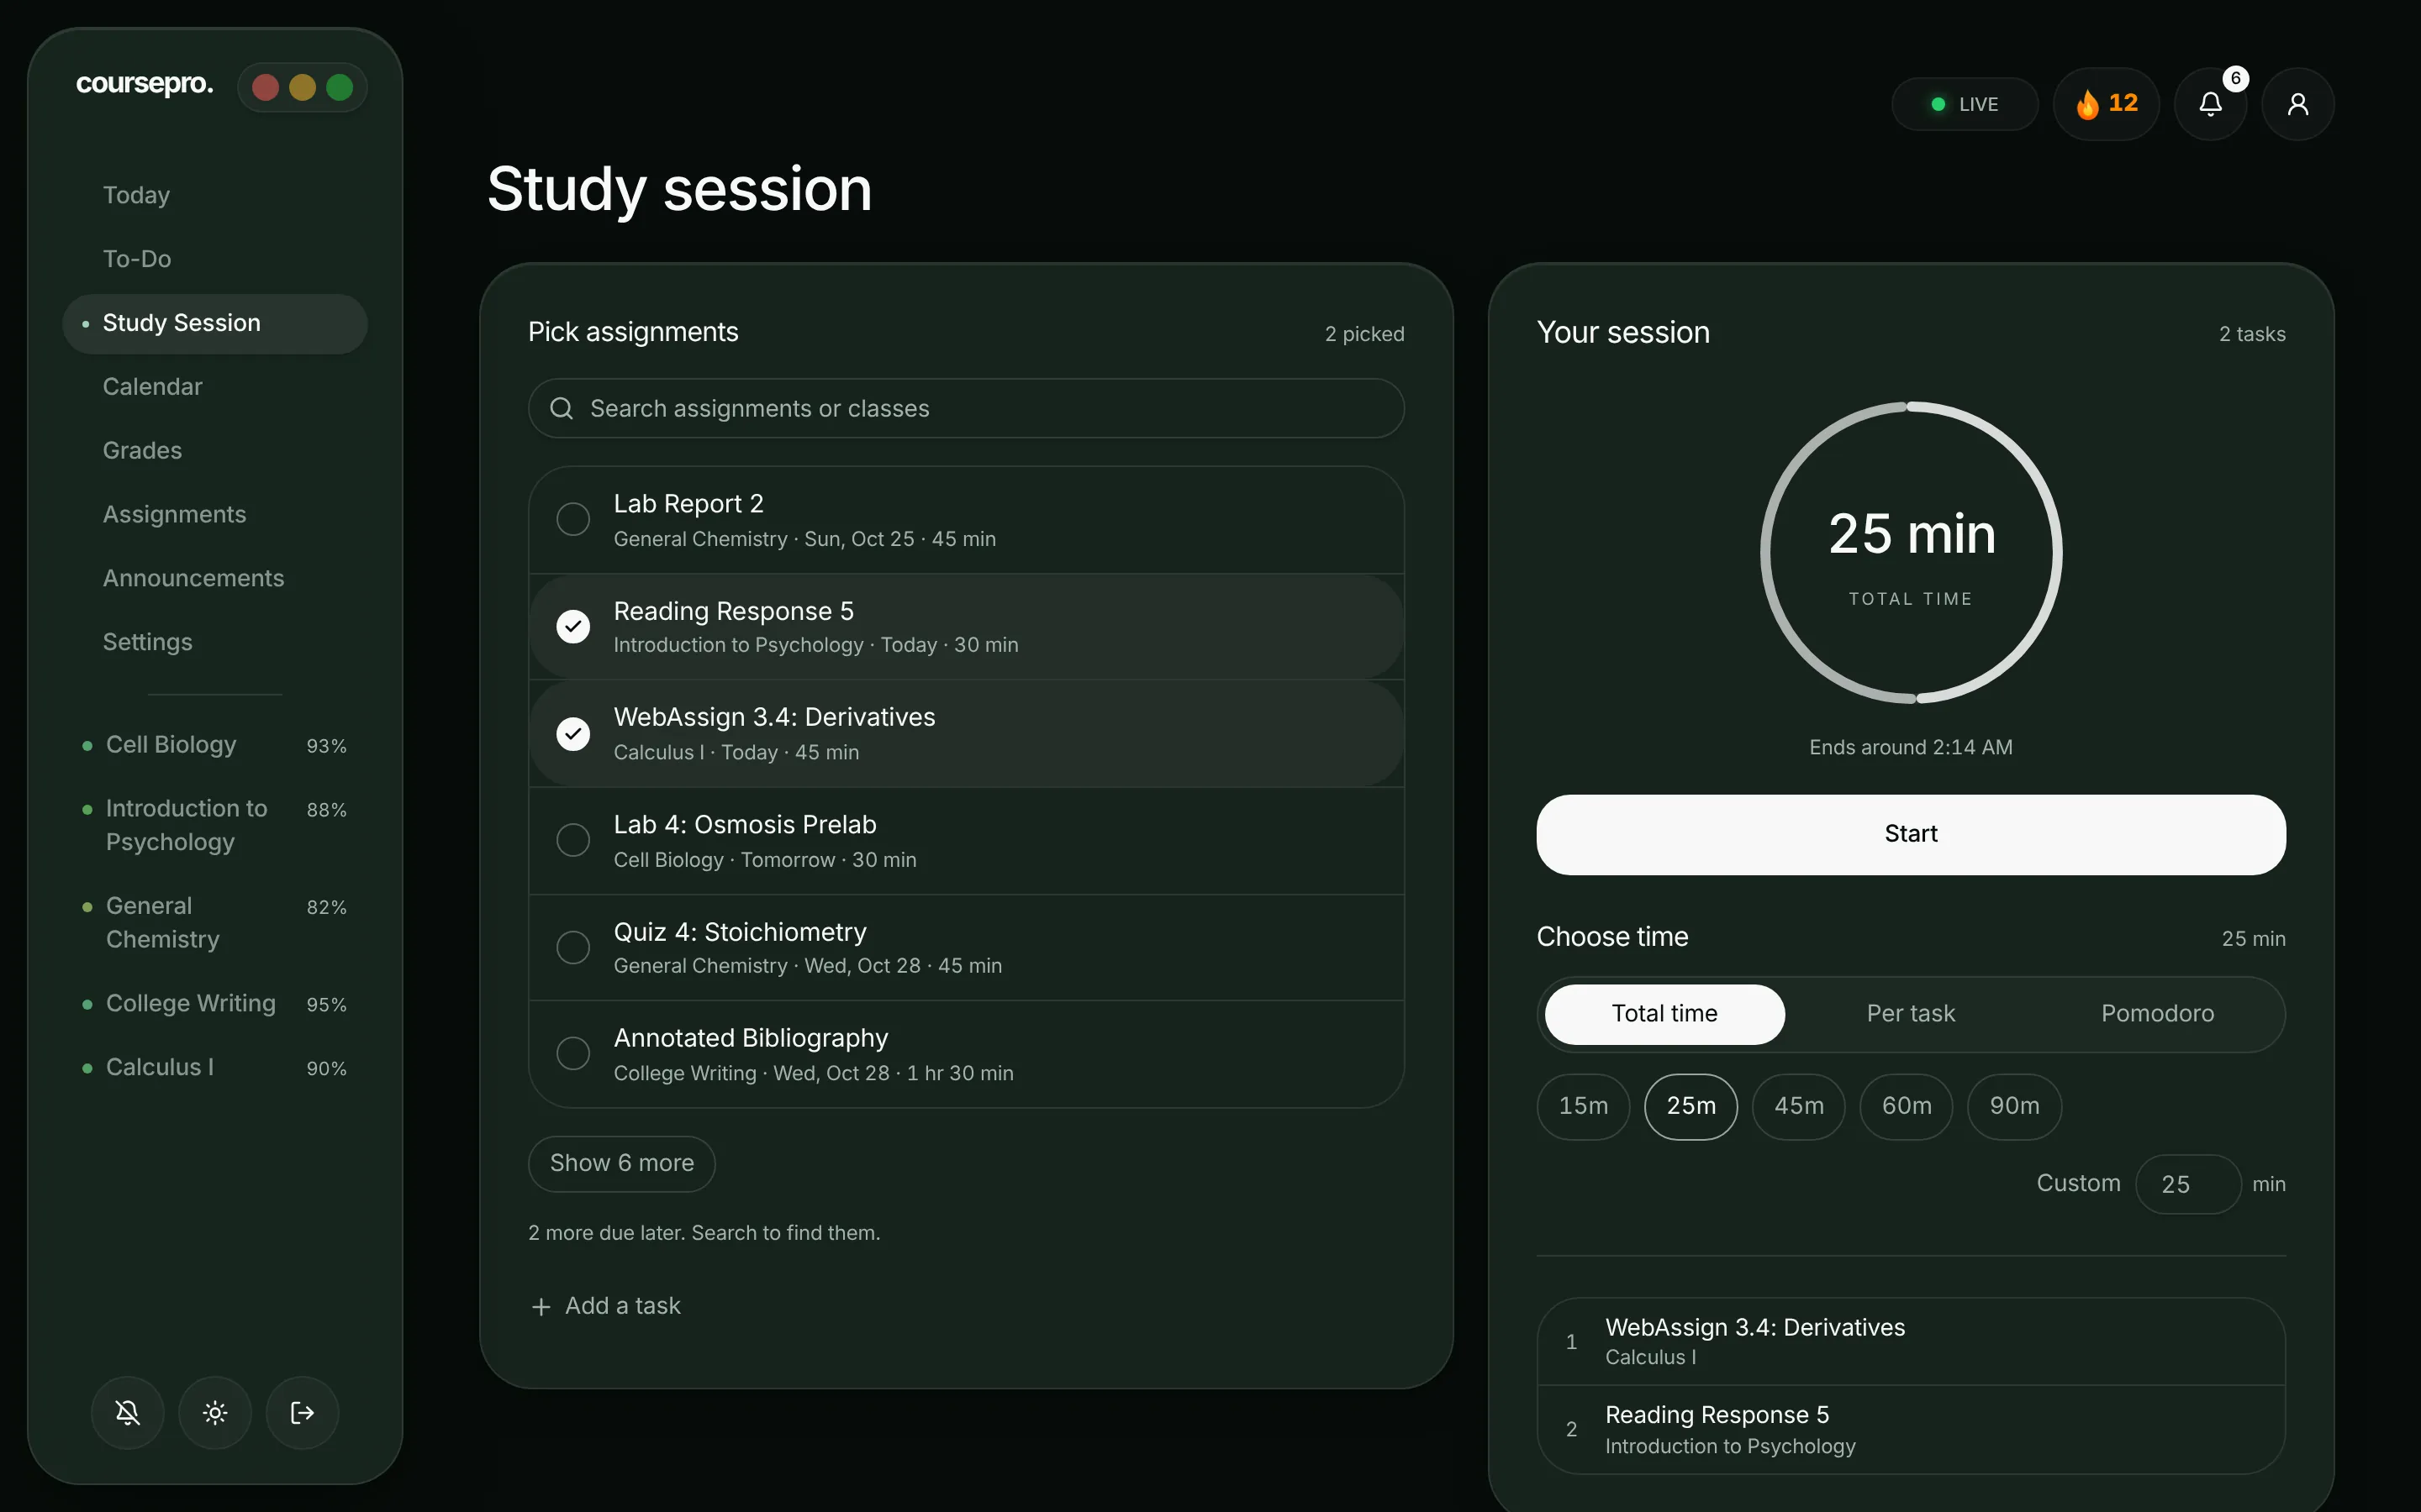Start the study session
Image resolution: width=2421 pixels, height=1512 pixels.
[1911, 834]
